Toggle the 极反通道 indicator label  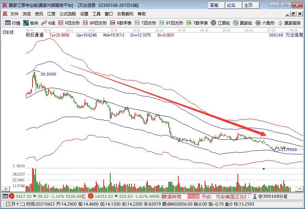34,35
